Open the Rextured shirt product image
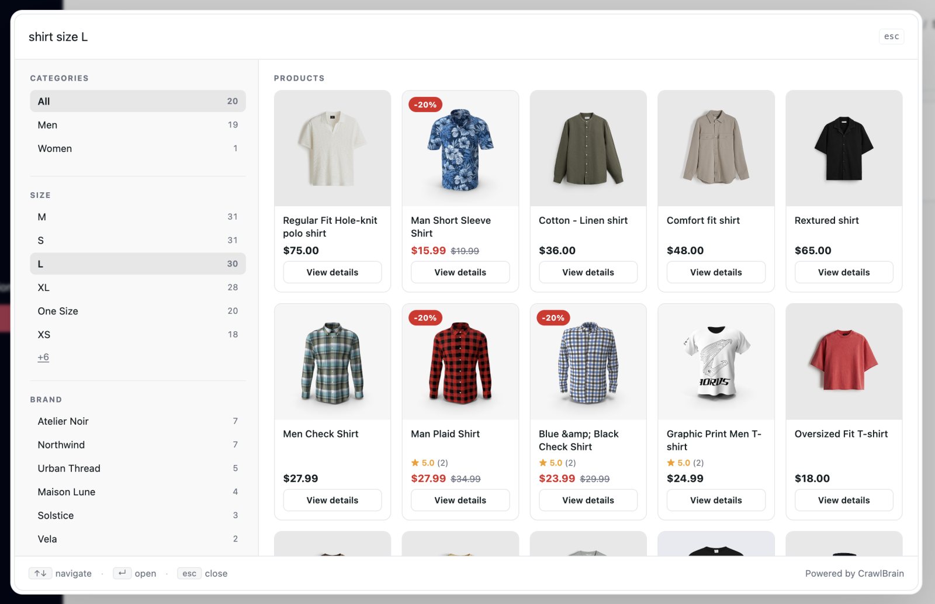935x604 pixels. click(844, 148)
